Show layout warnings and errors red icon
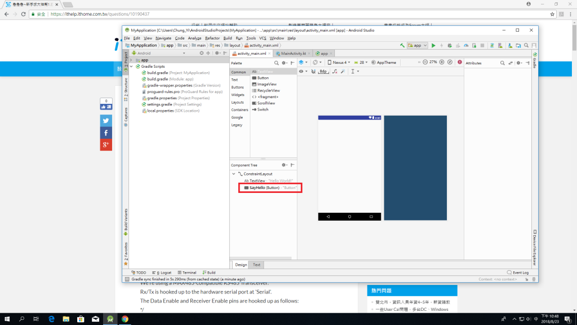Viewport: 577px width, 325px height. (x=460, y=62)
